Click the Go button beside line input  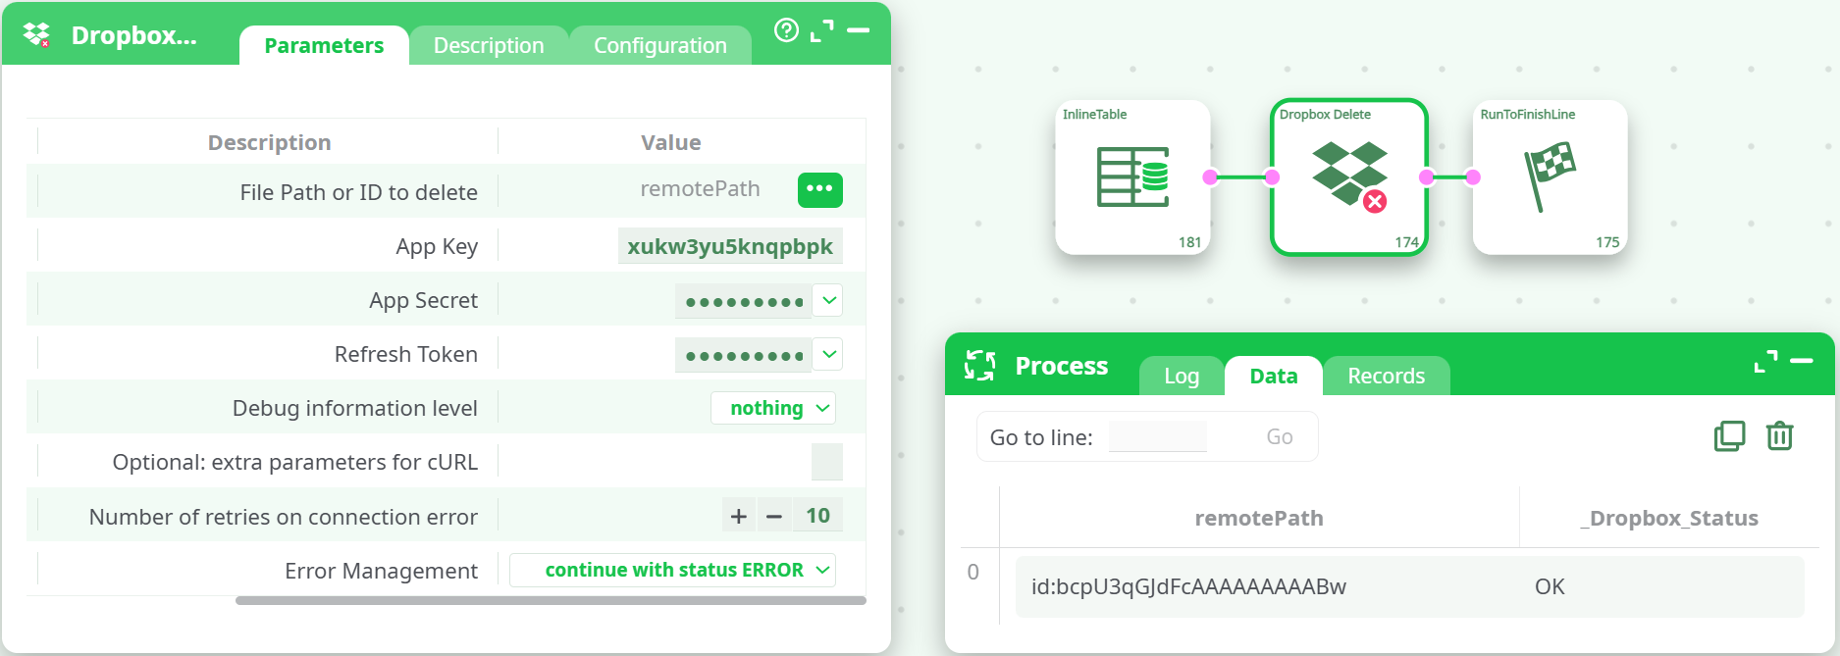coord(1279,437)
